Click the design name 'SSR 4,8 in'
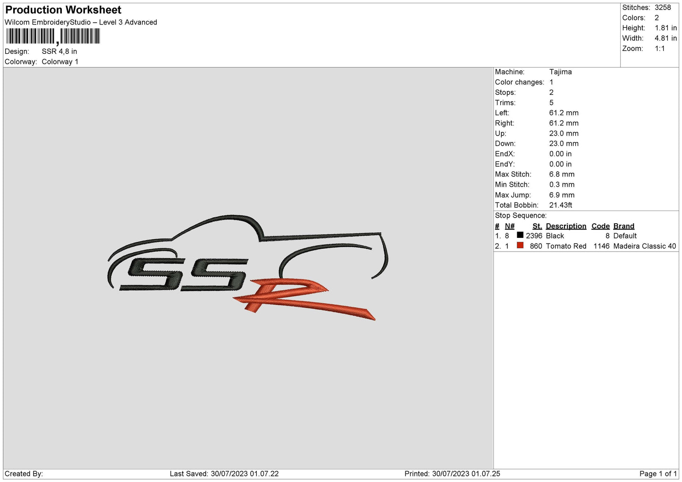Screen dimensions: 682x482 tap(59, 51)
